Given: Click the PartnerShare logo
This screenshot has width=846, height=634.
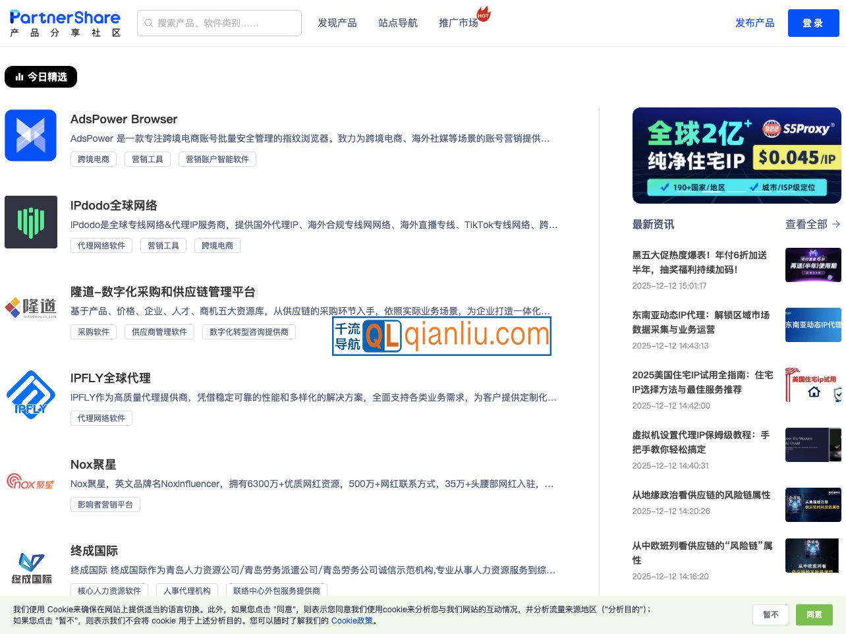Looking at the screenshot, I should (64, 21).
